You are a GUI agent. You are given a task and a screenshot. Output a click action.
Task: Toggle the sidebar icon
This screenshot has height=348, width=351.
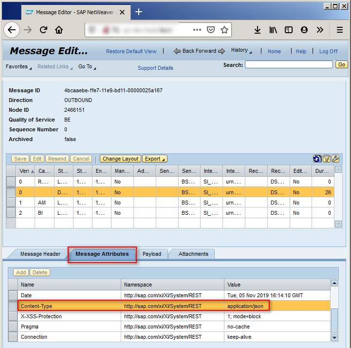click(289, 30)
